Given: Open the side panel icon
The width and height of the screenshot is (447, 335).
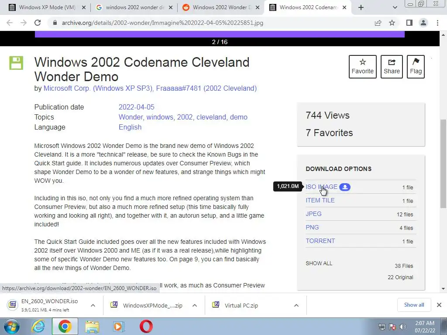Looking at the screenshot, I should 409,23.
